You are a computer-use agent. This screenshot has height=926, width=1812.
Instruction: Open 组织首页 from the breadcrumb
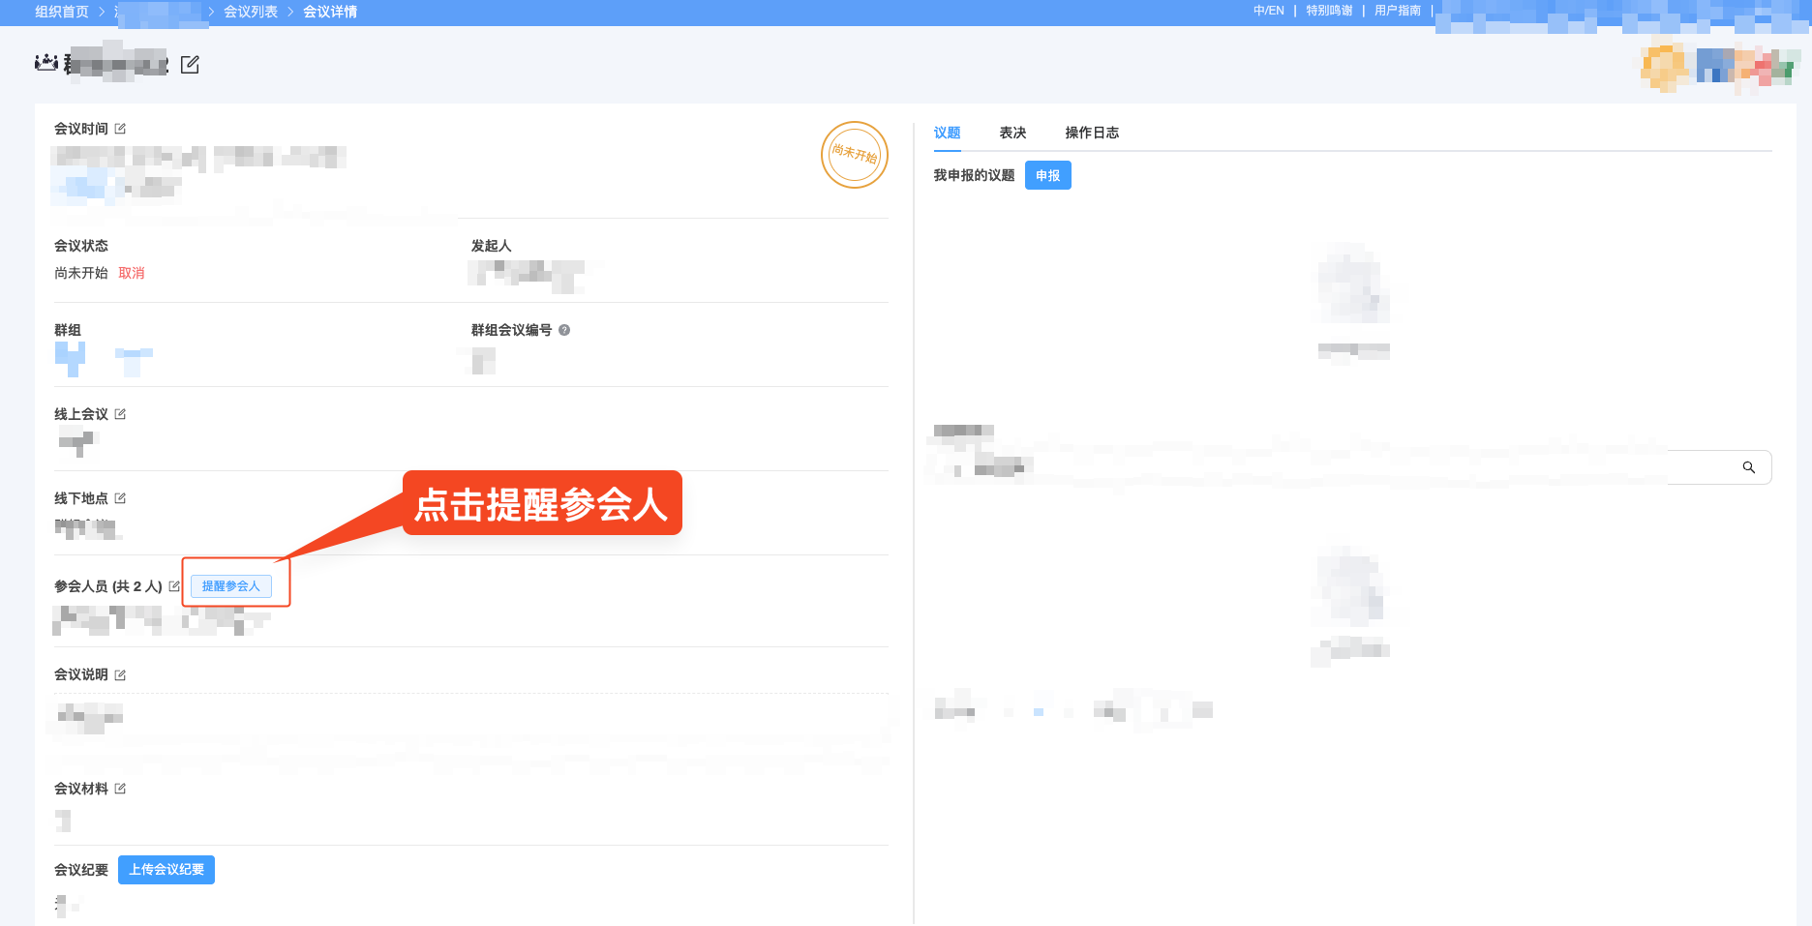click(x=60, y=12)
